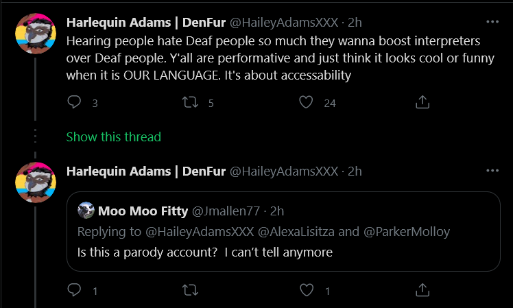Screen dimensions: 513x308
Task: Open more options on first tweet
Action: (x=492, y=22)
